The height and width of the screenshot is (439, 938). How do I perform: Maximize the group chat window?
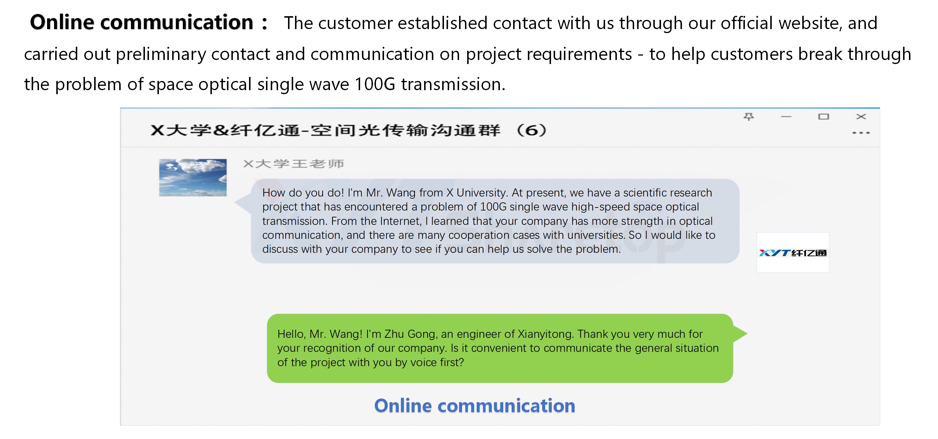point(823,117)
